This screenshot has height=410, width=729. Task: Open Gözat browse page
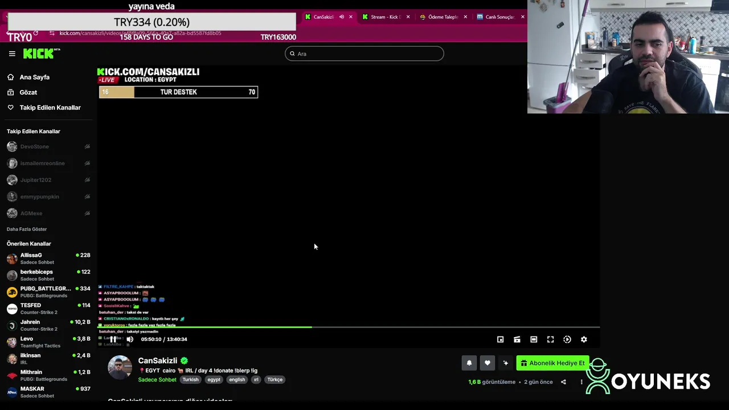(28, 92)
